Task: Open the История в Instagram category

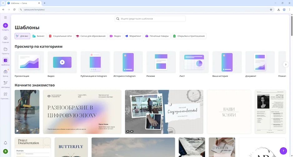Action: pos(128,64)
